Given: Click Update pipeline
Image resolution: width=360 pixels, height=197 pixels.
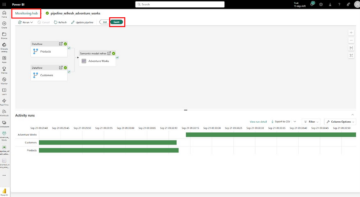Looking at the screenshot, I should tap(82, 22).
